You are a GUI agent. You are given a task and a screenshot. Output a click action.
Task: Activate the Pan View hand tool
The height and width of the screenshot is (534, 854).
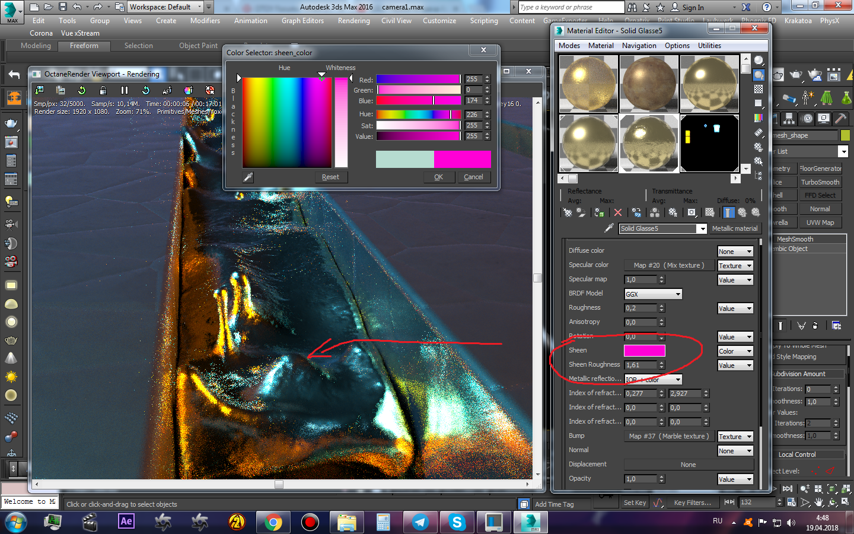(x=819, y=502)
